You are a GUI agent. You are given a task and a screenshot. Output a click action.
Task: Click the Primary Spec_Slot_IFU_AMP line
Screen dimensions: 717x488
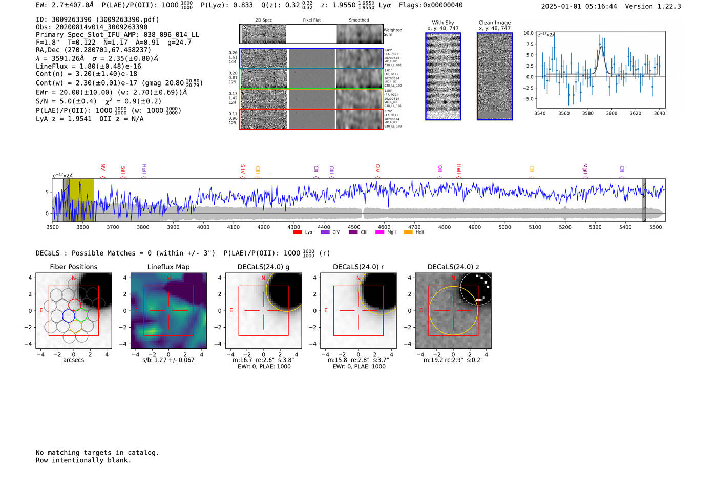(x=118, y=35)
